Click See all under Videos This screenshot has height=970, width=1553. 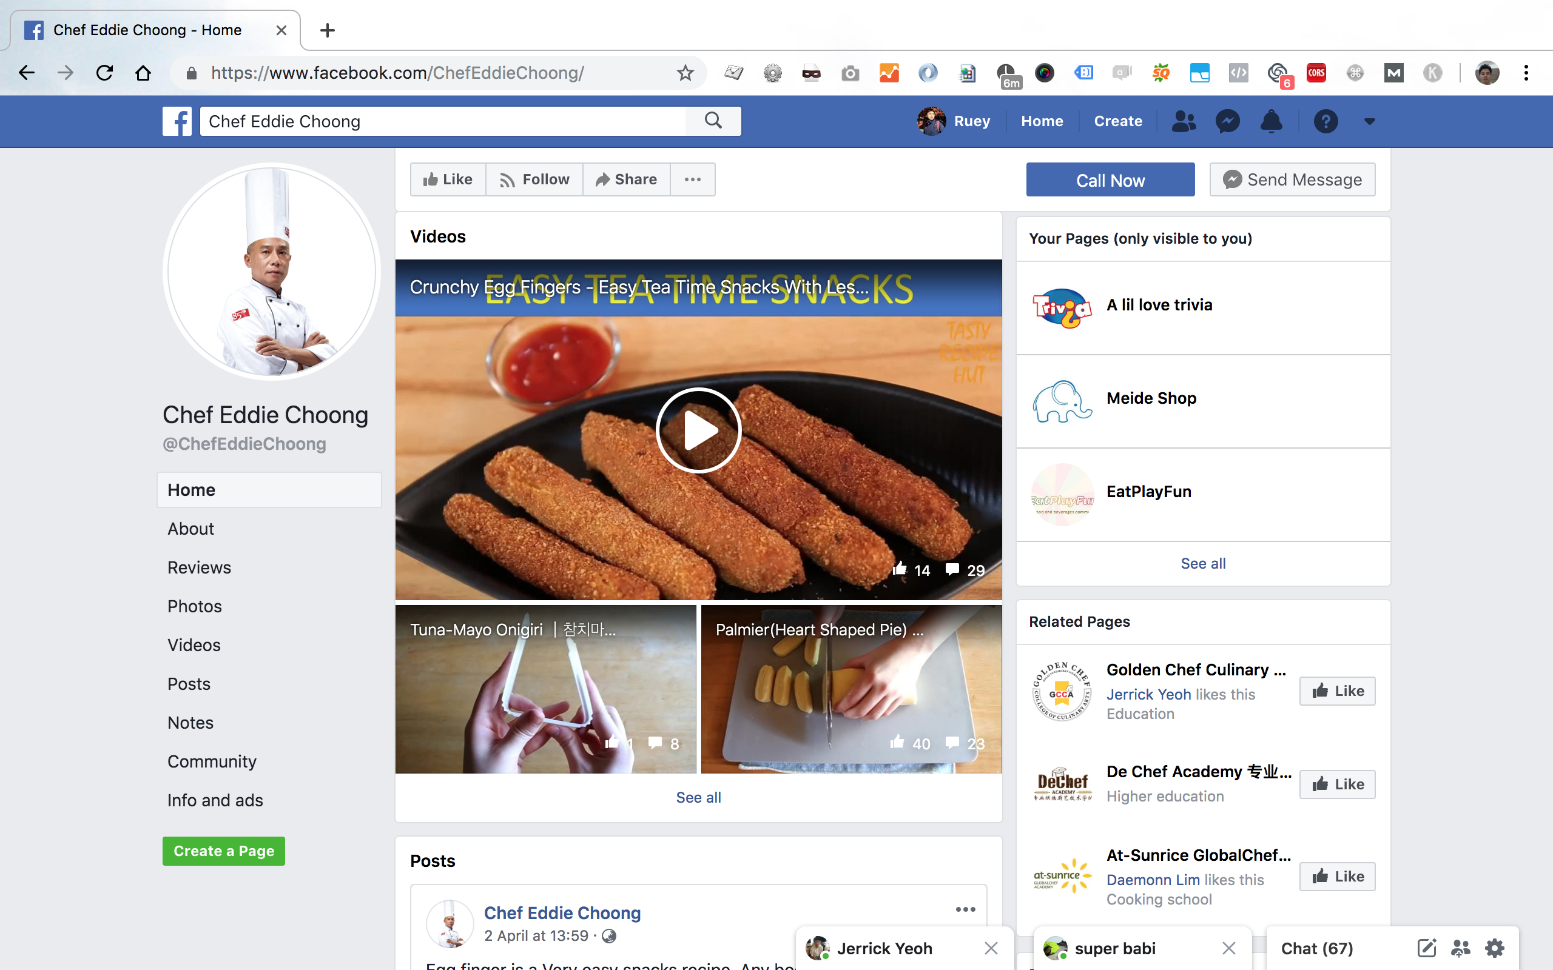point(698,797)
